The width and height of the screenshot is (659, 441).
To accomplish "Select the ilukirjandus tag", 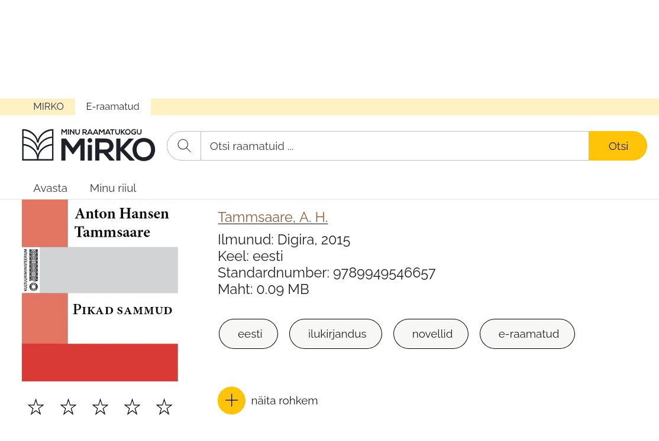I will pyautogui.click(x=335, y=334).
